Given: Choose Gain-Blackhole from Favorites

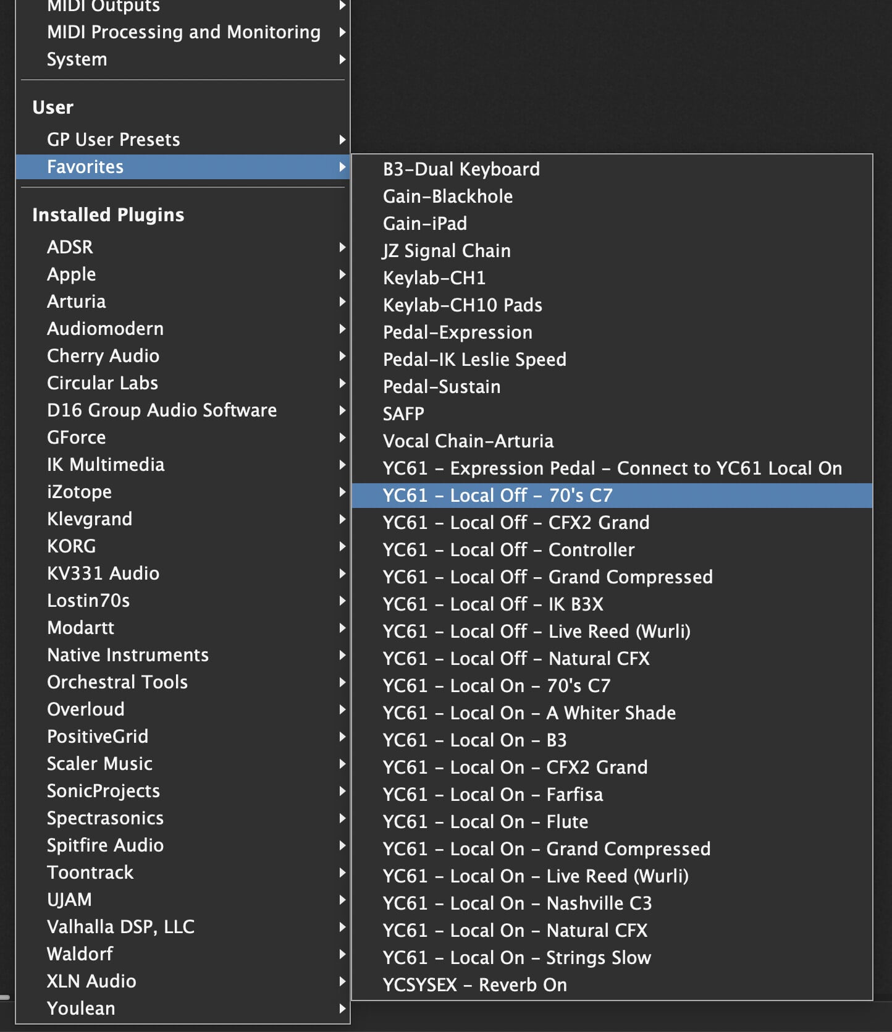Looking at the screenshot, I should [x=447, y=196].
